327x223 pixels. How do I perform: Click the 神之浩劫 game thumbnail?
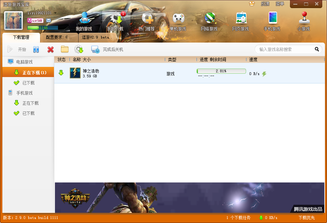coord(75,73)
